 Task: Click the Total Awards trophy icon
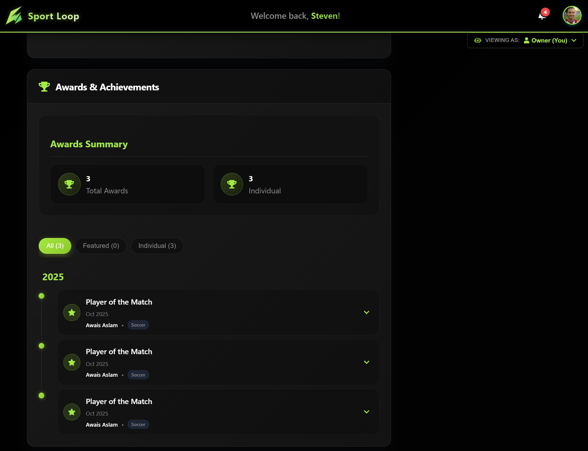pyautogui.click(x=69, y=184)
